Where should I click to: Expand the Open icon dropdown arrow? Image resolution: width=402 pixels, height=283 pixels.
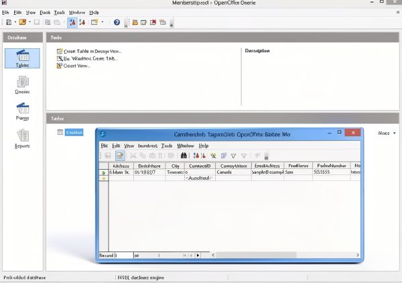click(29, 22)
